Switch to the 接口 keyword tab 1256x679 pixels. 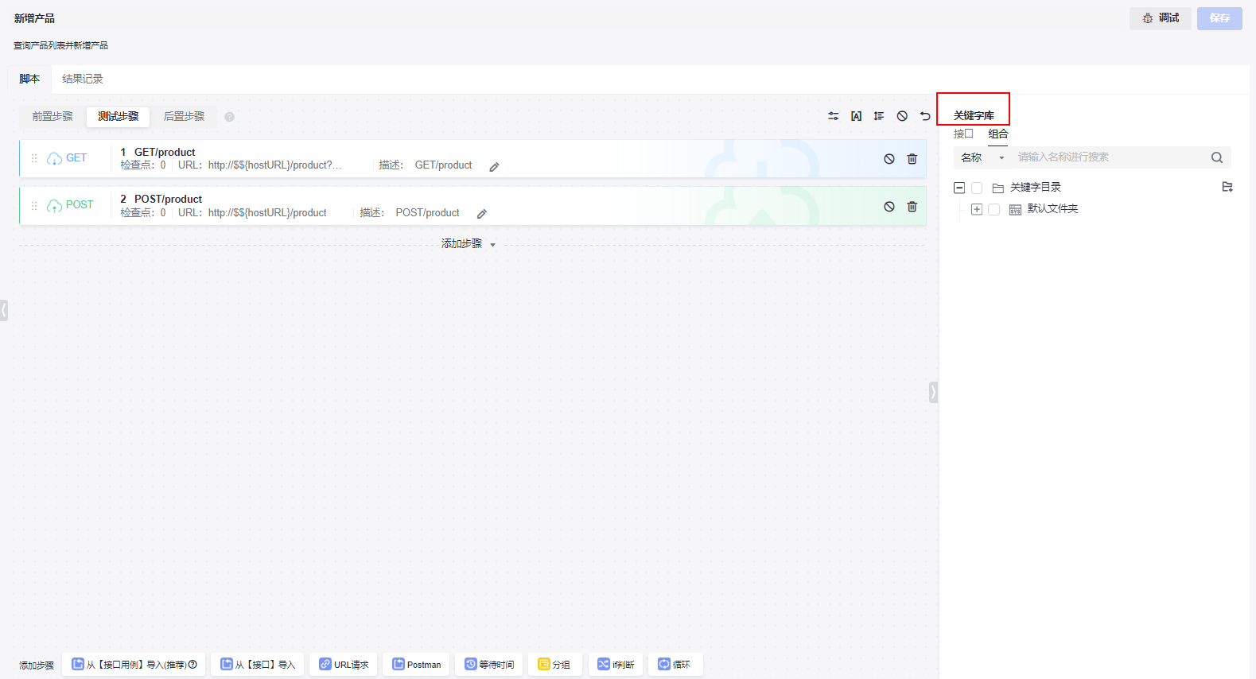pos(963,134)
